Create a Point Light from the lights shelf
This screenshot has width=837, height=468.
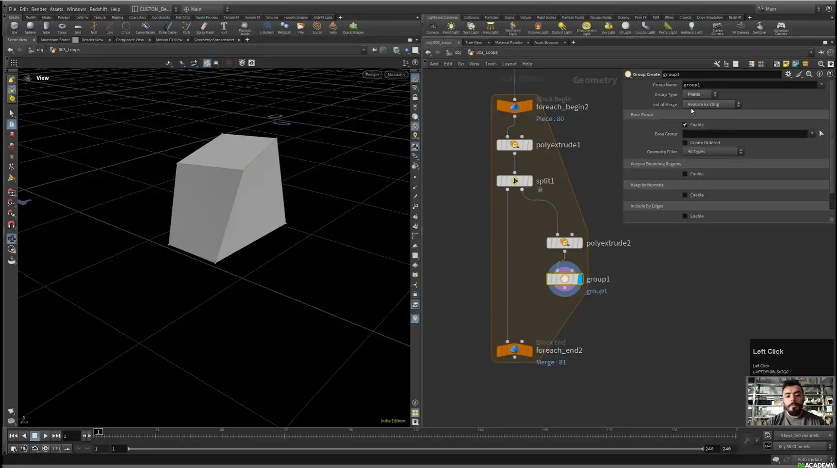pos(451,28)
